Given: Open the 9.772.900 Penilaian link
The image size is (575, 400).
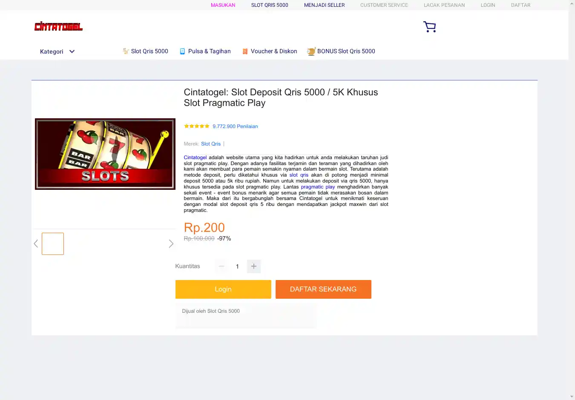Looking at the screenshot, I should tap(235, 126).
